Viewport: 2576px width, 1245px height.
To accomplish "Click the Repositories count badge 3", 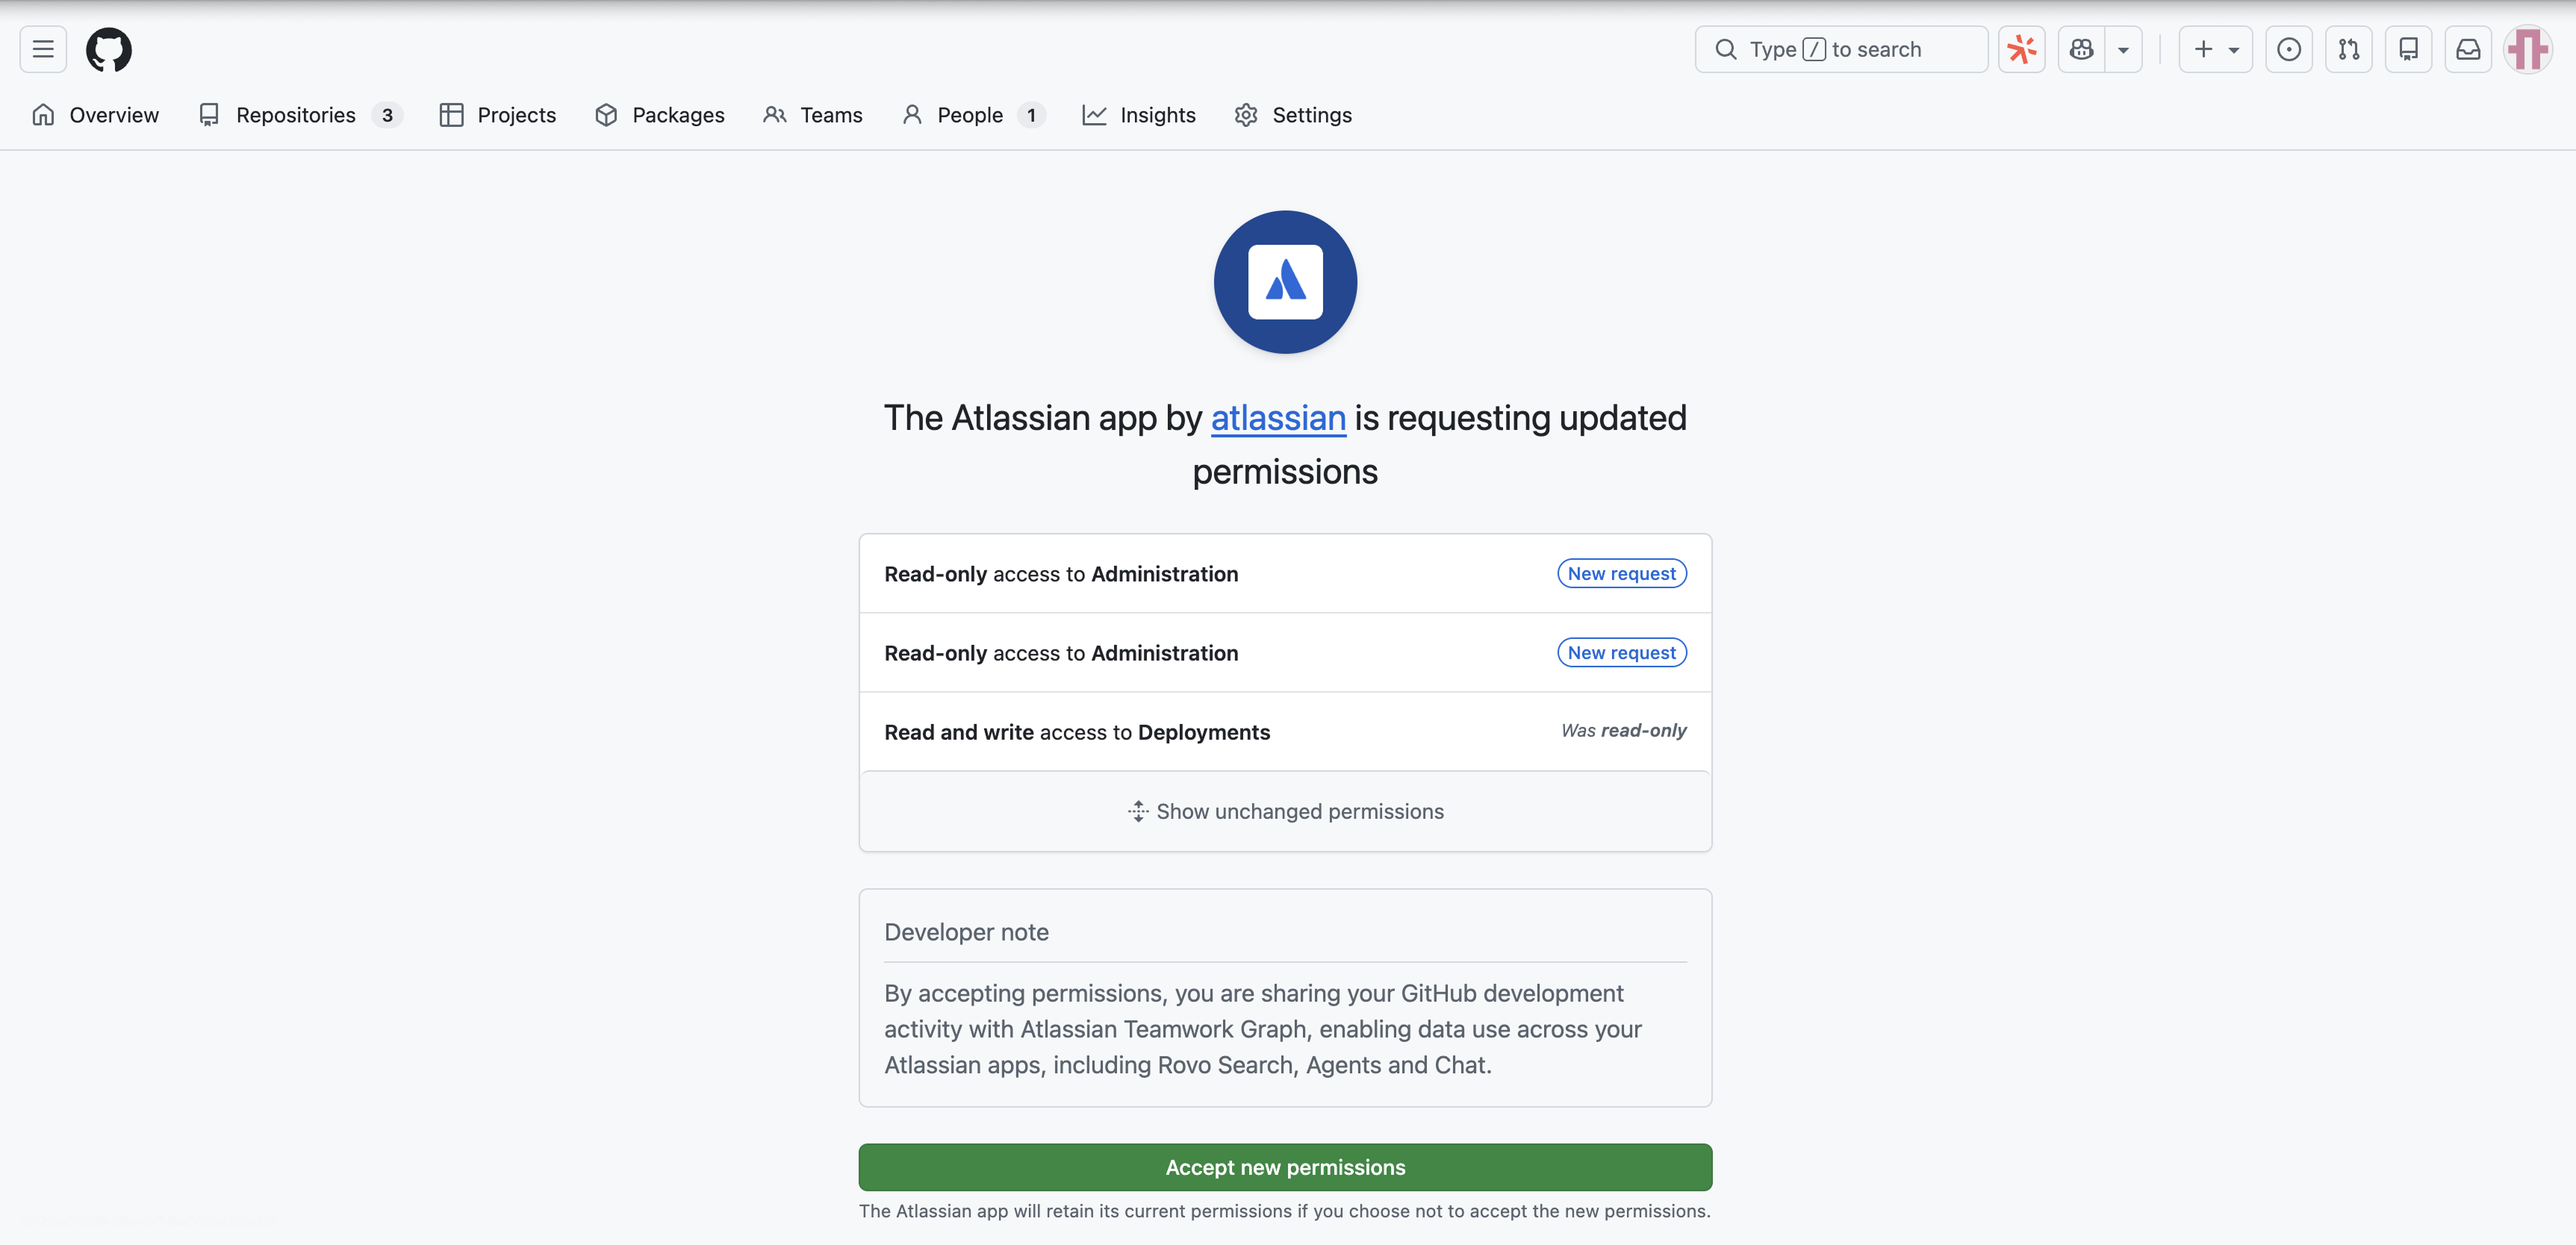I will coord(387,115).
